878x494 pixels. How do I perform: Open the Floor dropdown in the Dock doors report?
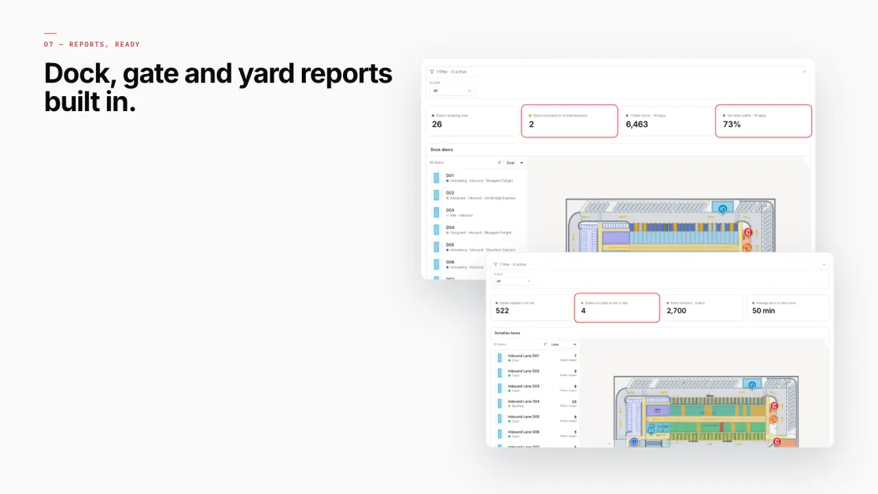pyautogui.click(x=452, y=91)
